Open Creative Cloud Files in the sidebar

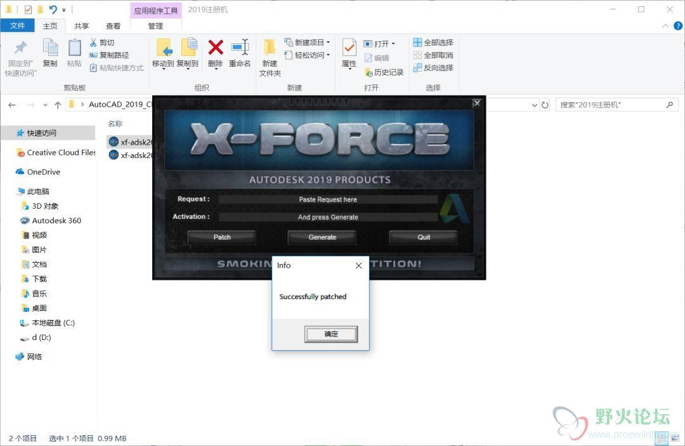[55, 152]
